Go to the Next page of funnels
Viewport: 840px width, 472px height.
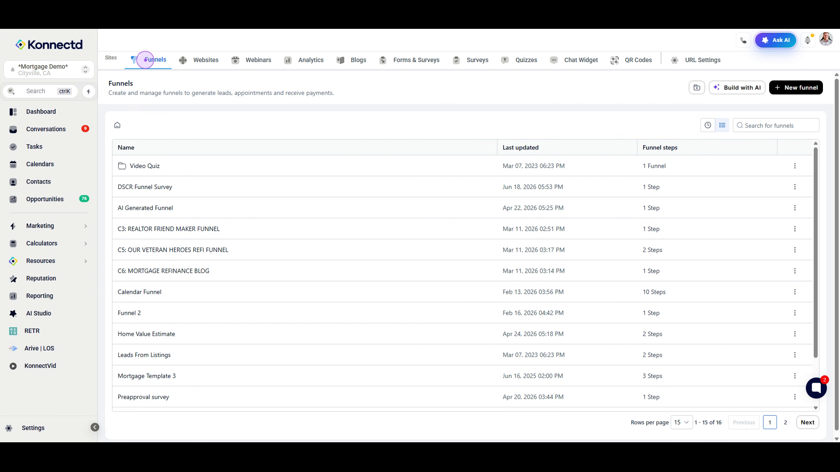click(x=808, y=422)
